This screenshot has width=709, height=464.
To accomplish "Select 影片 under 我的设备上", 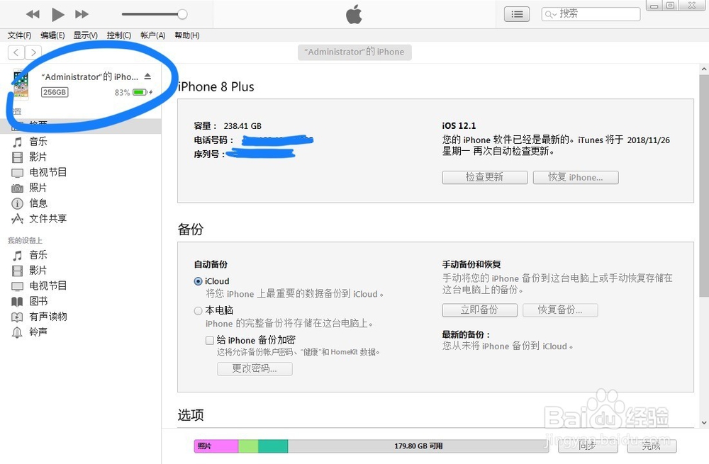I will click(x=38, y=270).
